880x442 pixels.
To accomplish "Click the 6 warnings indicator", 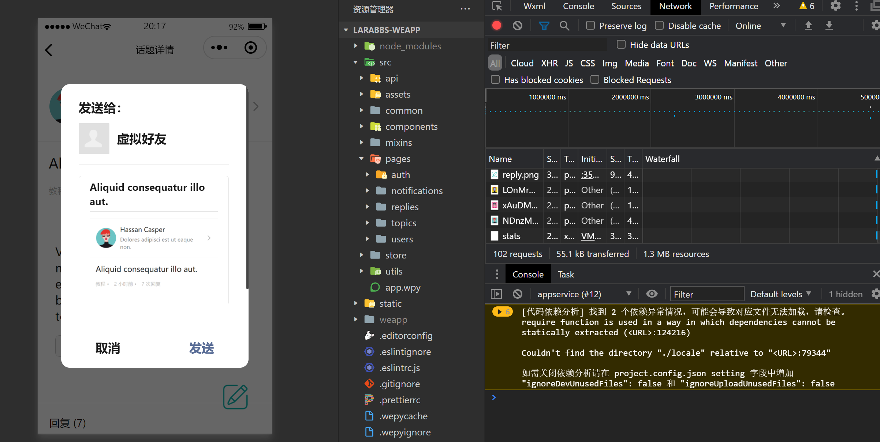I will (x=807, y=6).
